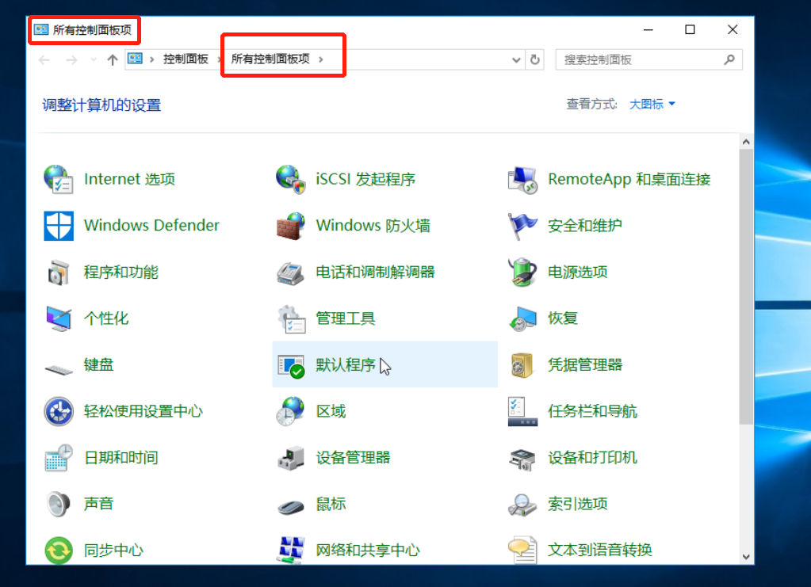811x587 pixels.
Task: Open the Windows Defender shield icon
Action: point(59,226)
